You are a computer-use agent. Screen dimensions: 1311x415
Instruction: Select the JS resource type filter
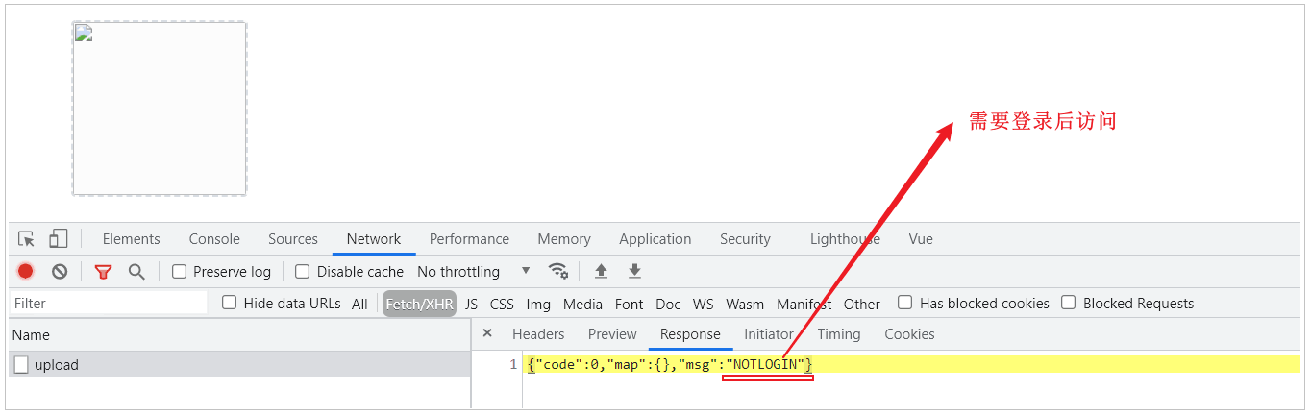click(471, 304)
